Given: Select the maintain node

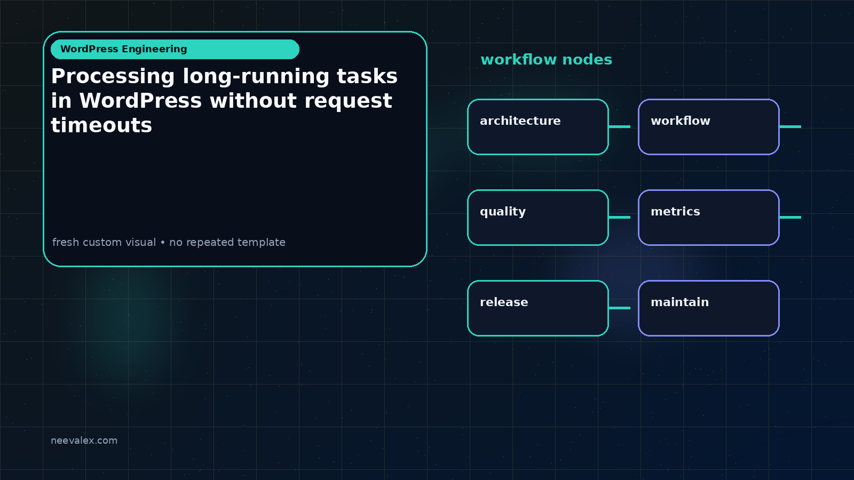Looking at the screenshot, I should click(709, 308).
